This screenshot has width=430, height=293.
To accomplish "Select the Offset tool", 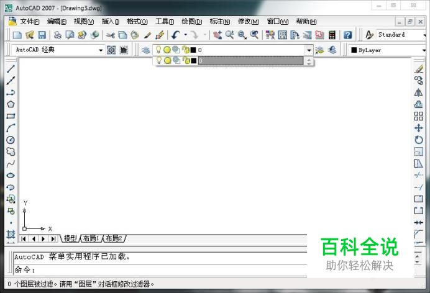I will (x=418, y=104).
